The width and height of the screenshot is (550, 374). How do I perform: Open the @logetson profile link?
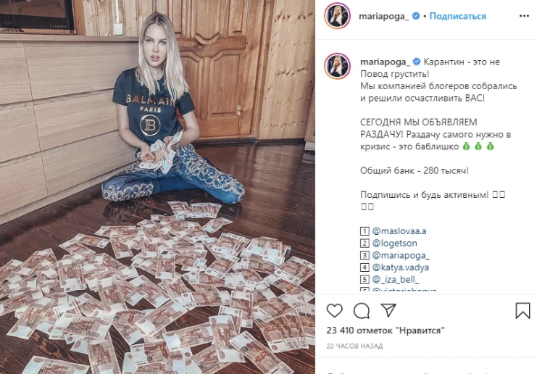tap(395, 243)
